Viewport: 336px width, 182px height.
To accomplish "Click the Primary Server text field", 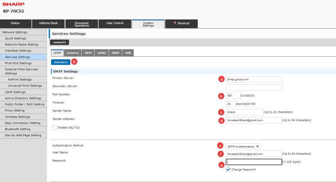I will tap(254, 79).
